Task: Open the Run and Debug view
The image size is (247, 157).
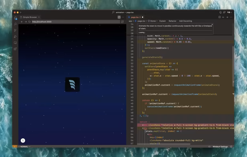Action: tap(15, 36)
